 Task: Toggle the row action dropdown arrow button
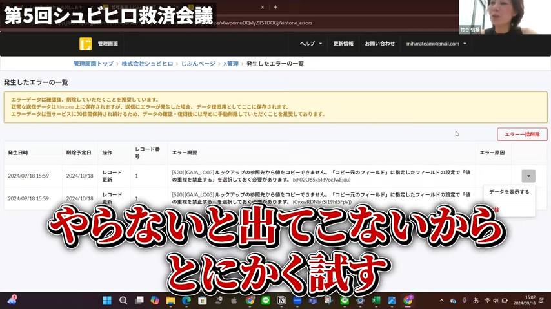528,176
